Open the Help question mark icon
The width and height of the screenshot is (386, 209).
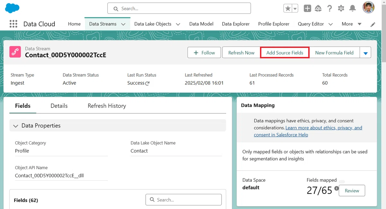pos(329,8)
